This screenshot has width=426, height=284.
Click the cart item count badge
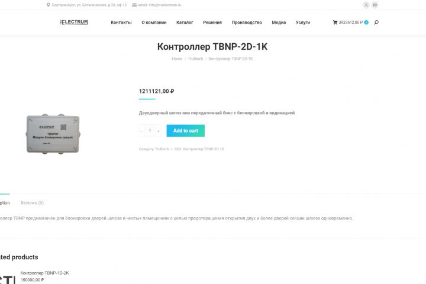pos(366,22)
